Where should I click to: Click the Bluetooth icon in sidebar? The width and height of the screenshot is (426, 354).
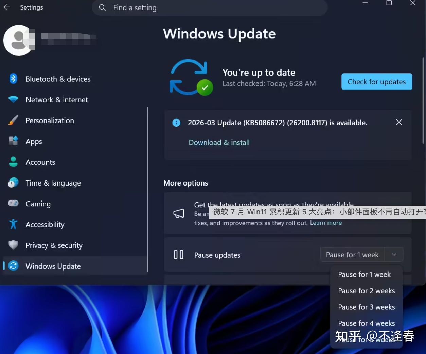tap(13, 79)
